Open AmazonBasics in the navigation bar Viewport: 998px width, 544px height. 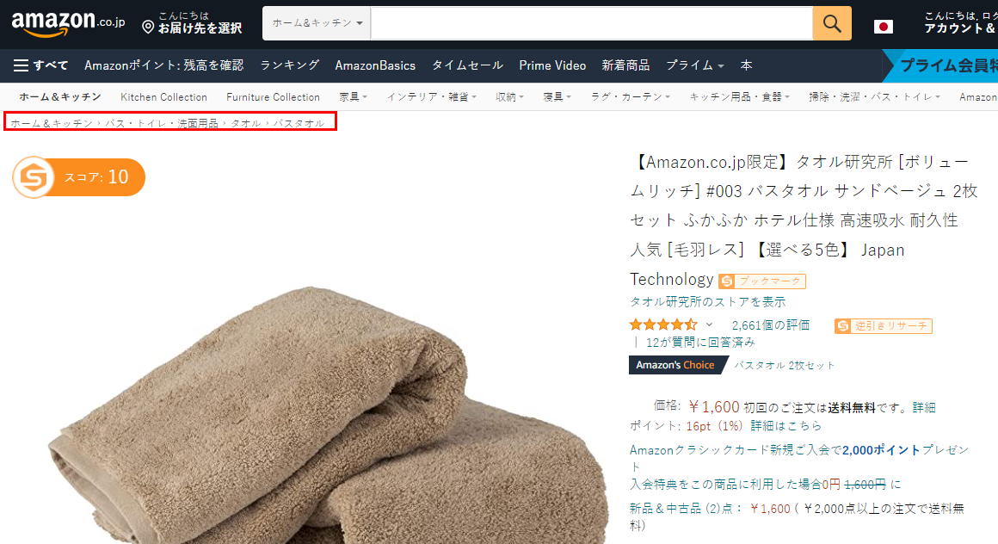(375, 65)
